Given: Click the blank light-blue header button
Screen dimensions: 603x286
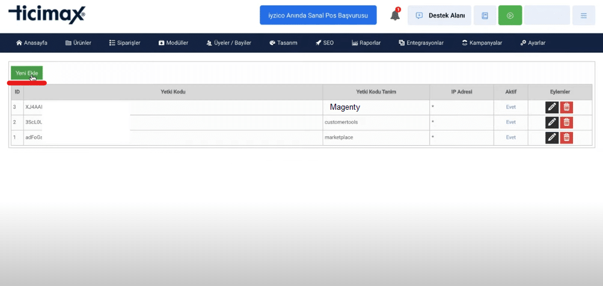Looking at the screenshot, I should (x=547, y=16).
